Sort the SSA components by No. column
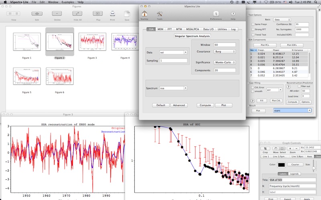321x200 pixels. (253, 50)
